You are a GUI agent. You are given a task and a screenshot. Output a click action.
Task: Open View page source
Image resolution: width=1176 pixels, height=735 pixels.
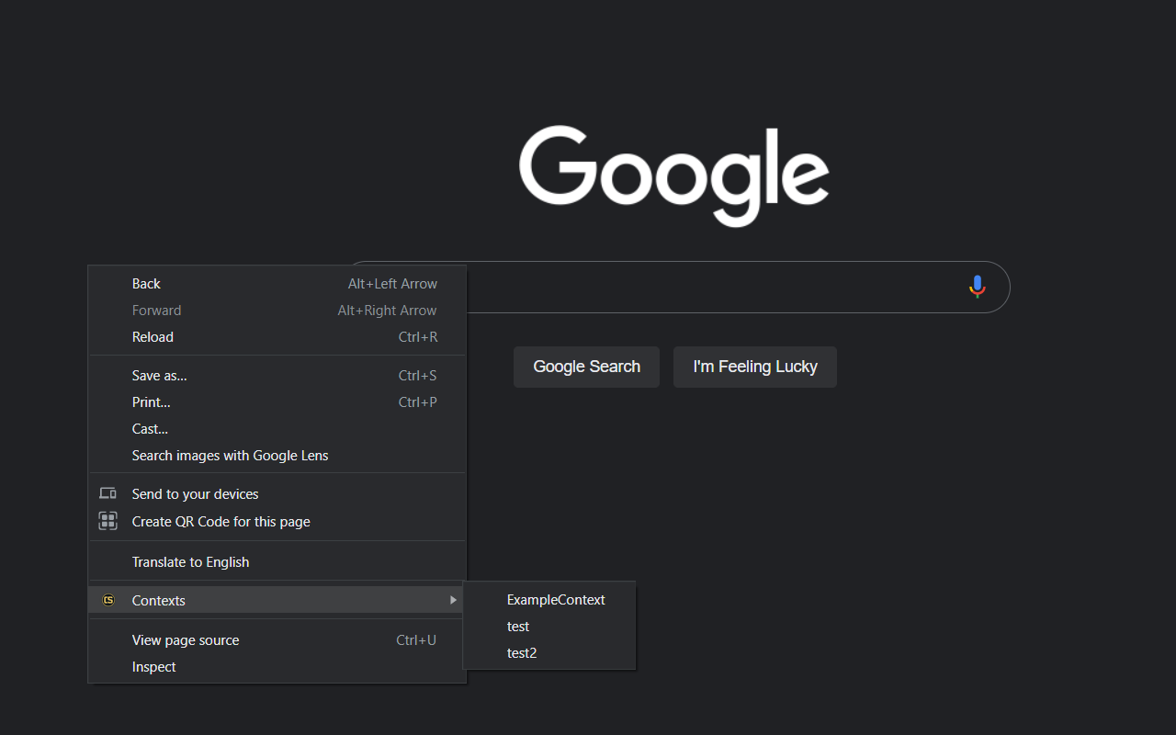(x=277, y=640)
